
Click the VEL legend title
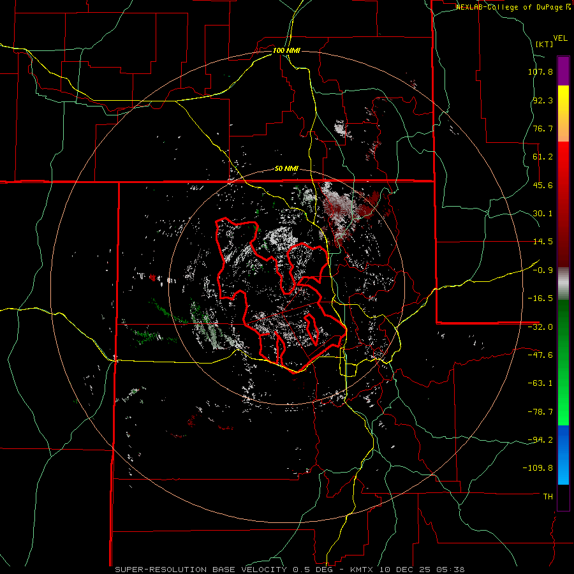(560, 38)
